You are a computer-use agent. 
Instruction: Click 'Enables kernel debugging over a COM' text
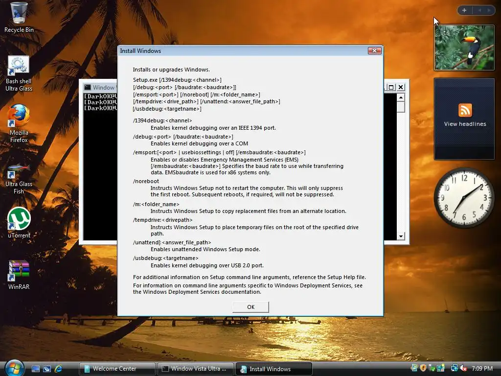tap(200, 143)
